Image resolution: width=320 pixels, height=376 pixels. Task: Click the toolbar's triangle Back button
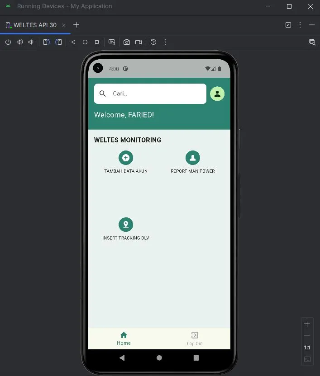tap(73, 42)
